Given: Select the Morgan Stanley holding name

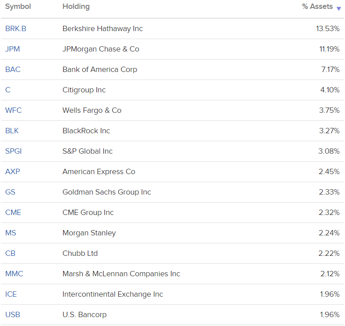Looking at the screenshot, I should click(x=89, y=233).
